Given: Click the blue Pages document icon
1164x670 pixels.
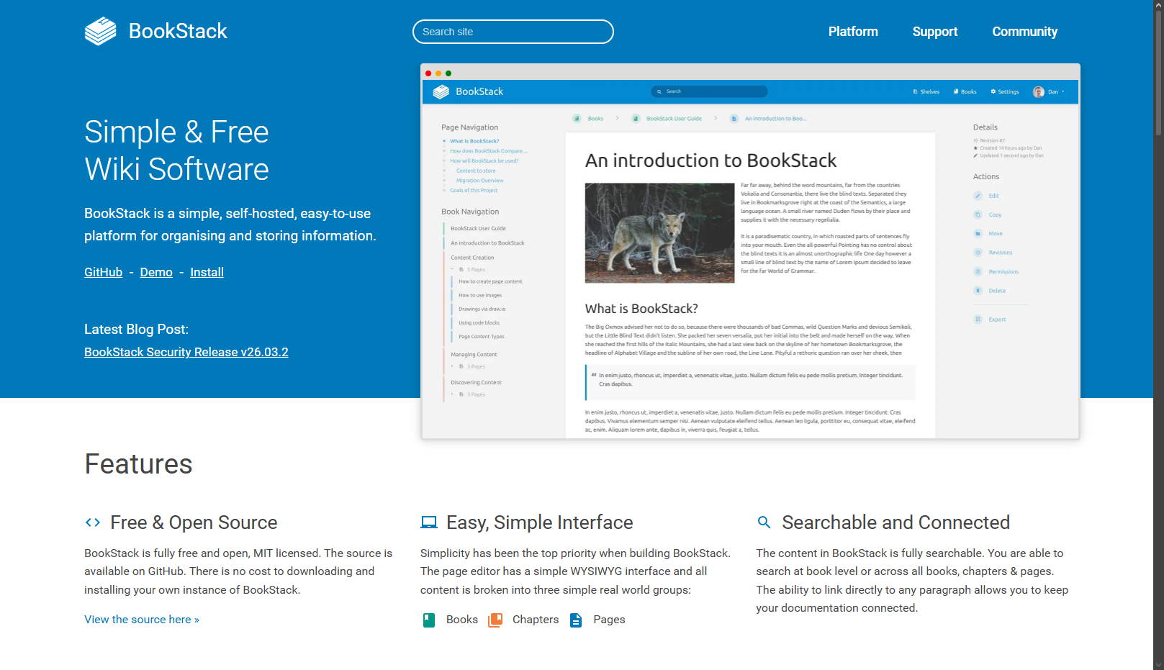Looking at the screenshot, I should tap(576, 620).
